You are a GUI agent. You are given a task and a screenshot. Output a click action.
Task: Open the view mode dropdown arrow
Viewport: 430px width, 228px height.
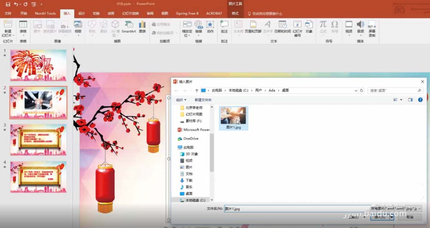click(x=401, y=100)
